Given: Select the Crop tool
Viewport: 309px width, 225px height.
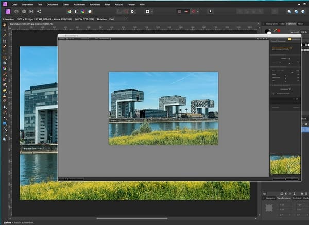Looking at the screenshot, I should (5, 41).
